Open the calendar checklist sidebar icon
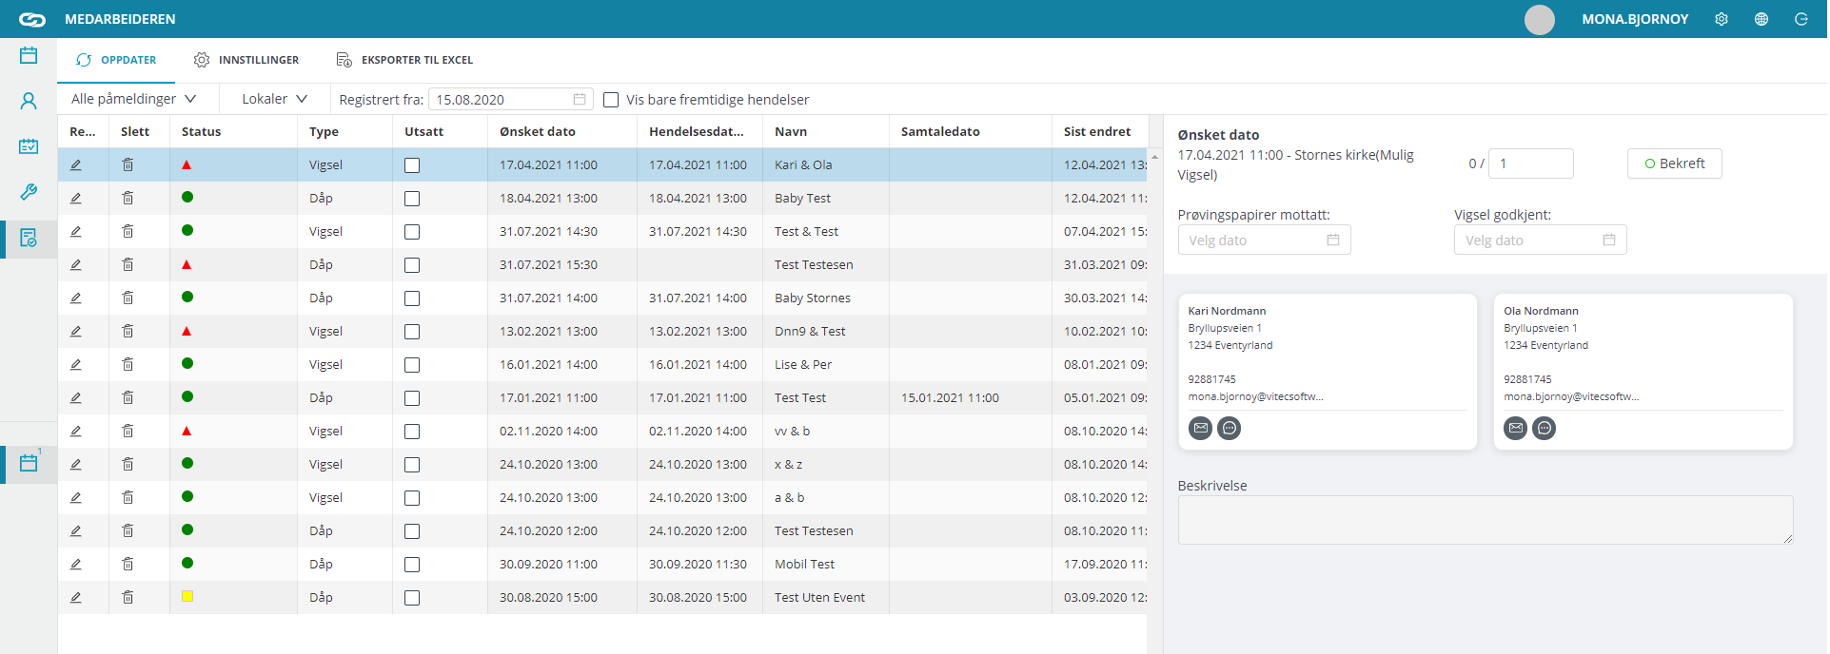Viewport: 1830px width, 654px height. (29, 146)
